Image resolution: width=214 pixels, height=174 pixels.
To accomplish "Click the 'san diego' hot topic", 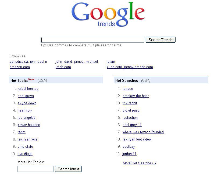I will tap(25, 154).
